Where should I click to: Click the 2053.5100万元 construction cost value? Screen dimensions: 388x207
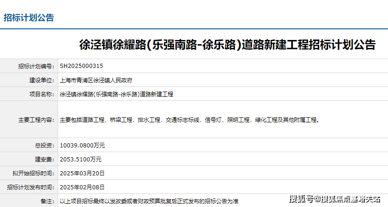click(x=80, y=159)
